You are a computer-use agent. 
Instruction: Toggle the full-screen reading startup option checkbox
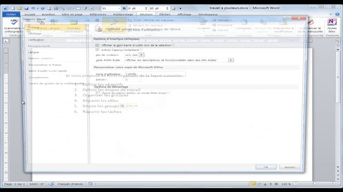pos(98,93)
